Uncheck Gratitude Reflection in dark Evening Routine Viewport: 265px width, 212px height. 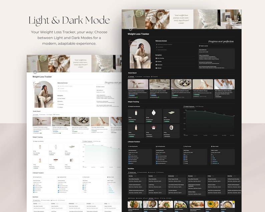coord(157,163)
